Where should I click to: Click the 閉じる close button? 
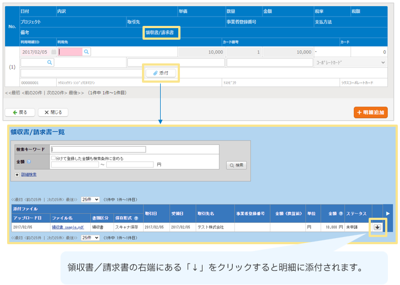(53, 112)
